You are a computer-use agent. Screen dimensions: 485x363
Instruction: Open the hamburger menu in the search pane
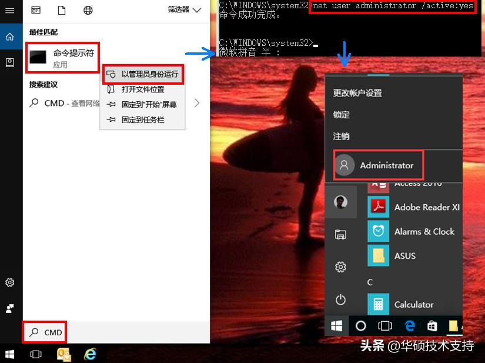[x=10, y=10]
